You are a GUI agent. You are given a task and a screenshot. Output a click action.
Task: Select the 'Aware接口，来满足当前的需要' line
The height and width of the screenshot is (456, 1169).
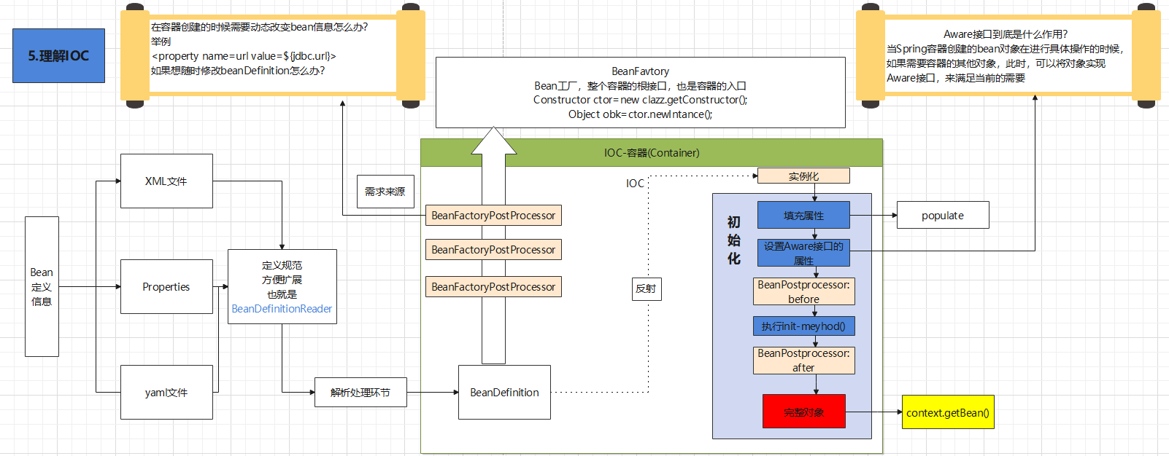956,78
